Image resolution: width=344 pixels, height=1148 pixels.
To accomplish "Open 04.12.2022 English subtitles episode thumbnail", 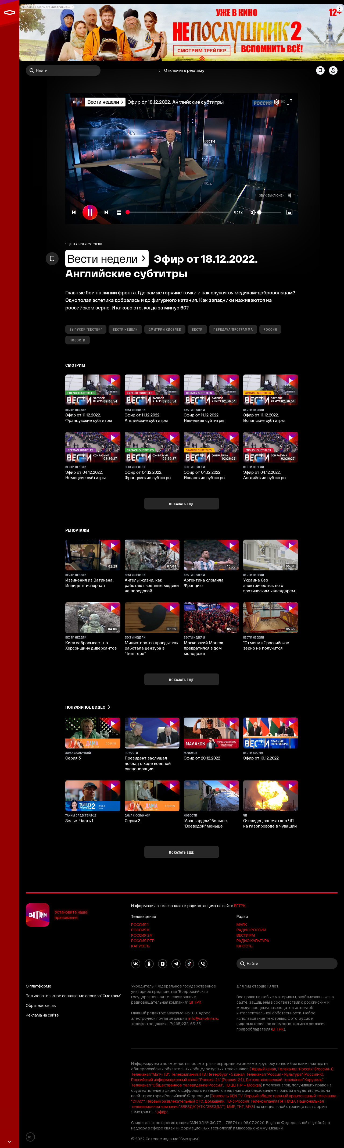I will (270, 447).
